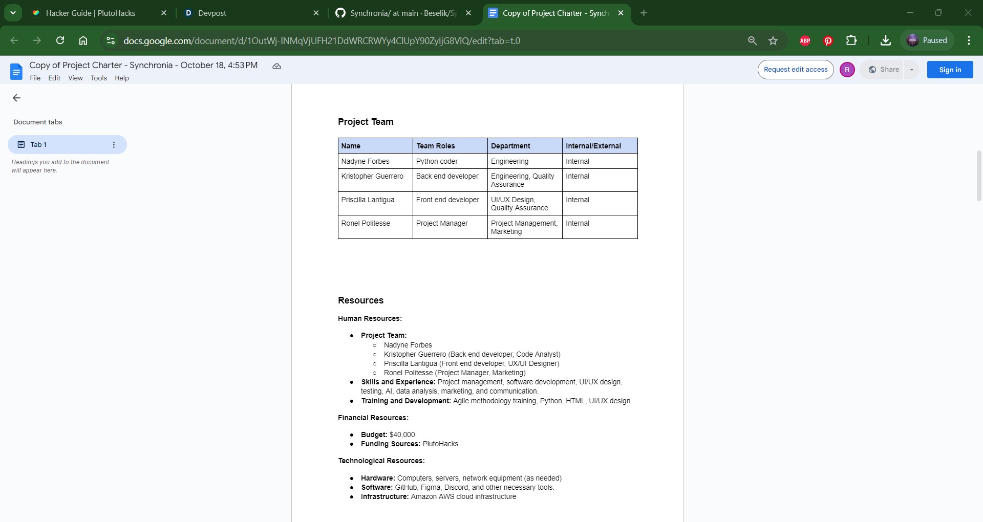The width and height of the screenshot is (983, 522).
Task: Select Tab 1 in document tabs
Action: click(67, 144)
